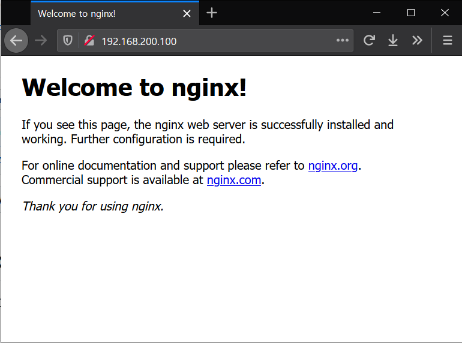462x343 pixels.
Task: Minimize the browser window
Action: point(377,13)
